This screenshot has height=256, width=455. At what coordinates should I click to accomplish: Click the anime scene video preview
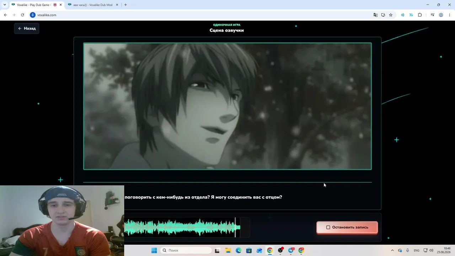pos(227,106)
